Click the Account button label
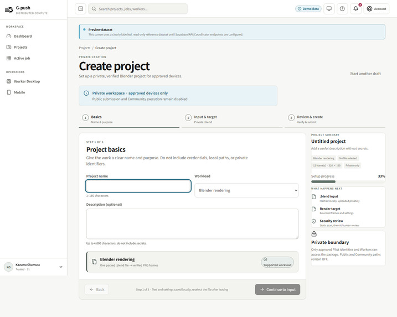 [380, 9]
